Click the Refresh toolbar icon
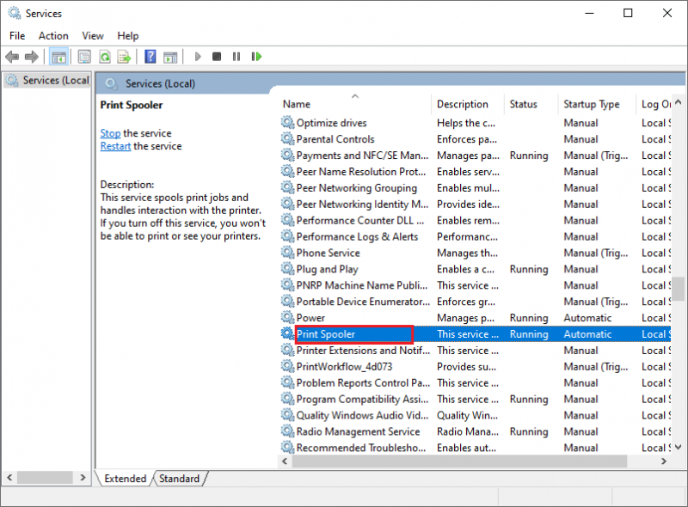The image size is (688, 507). click(105, 57)
